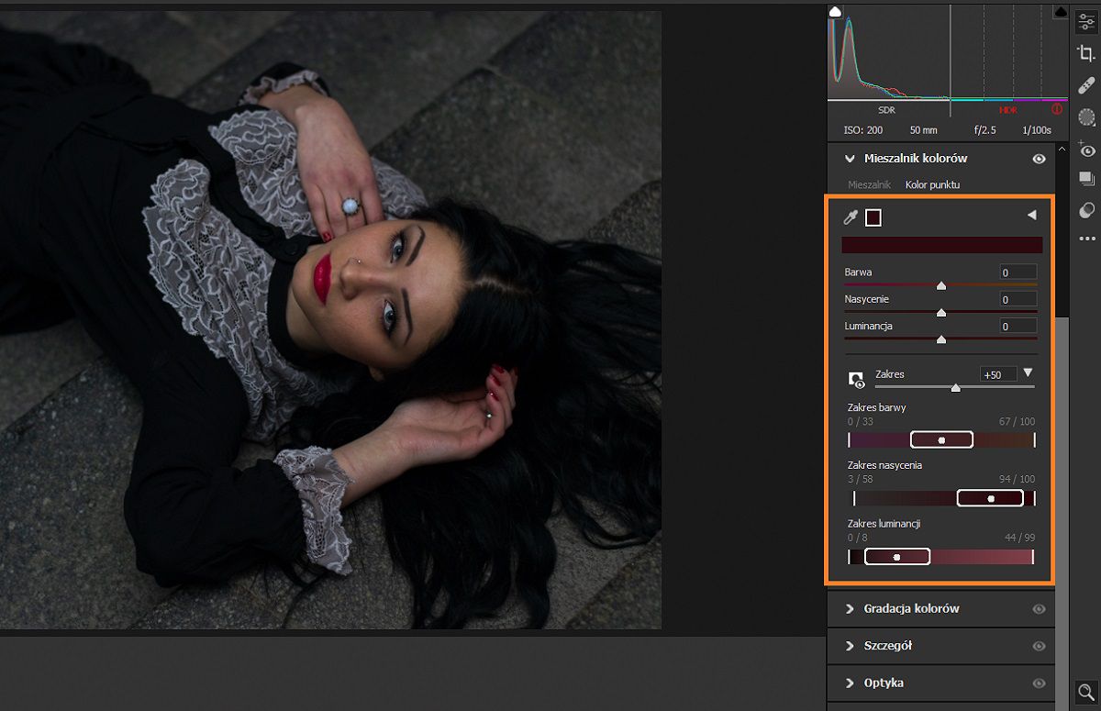Open the Edit panel sliders icon
Image resolution: width=1101 pixels, height=711 pixels.
pyautogui.click(x=1086, y=23)
